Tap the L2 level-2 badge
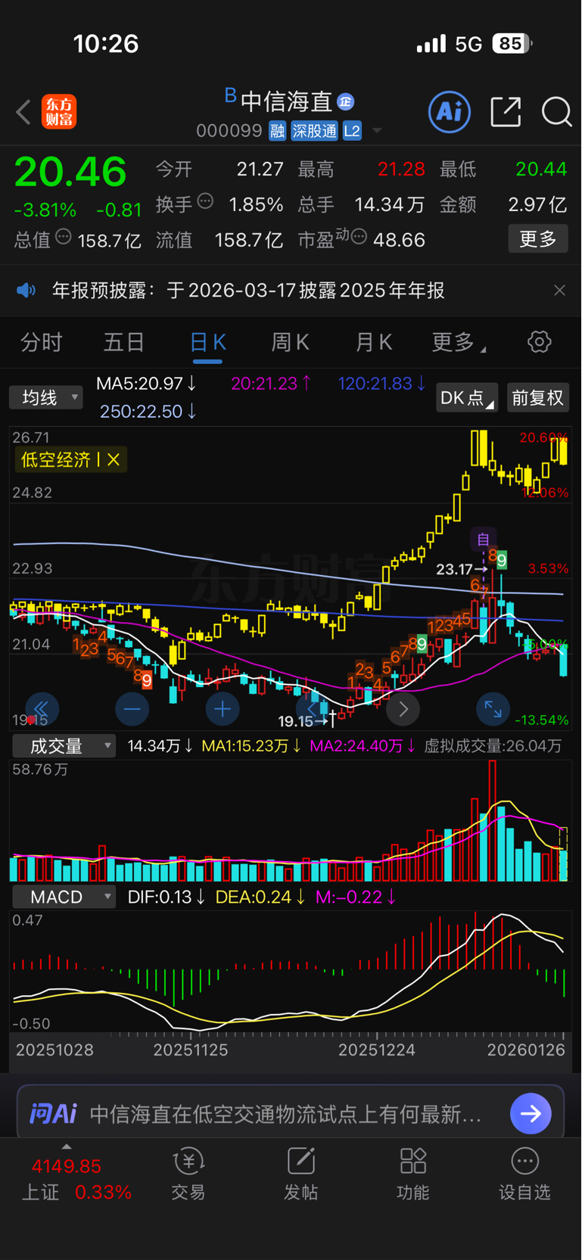Viewport: 582px width, 1260px height. [352, 131]
